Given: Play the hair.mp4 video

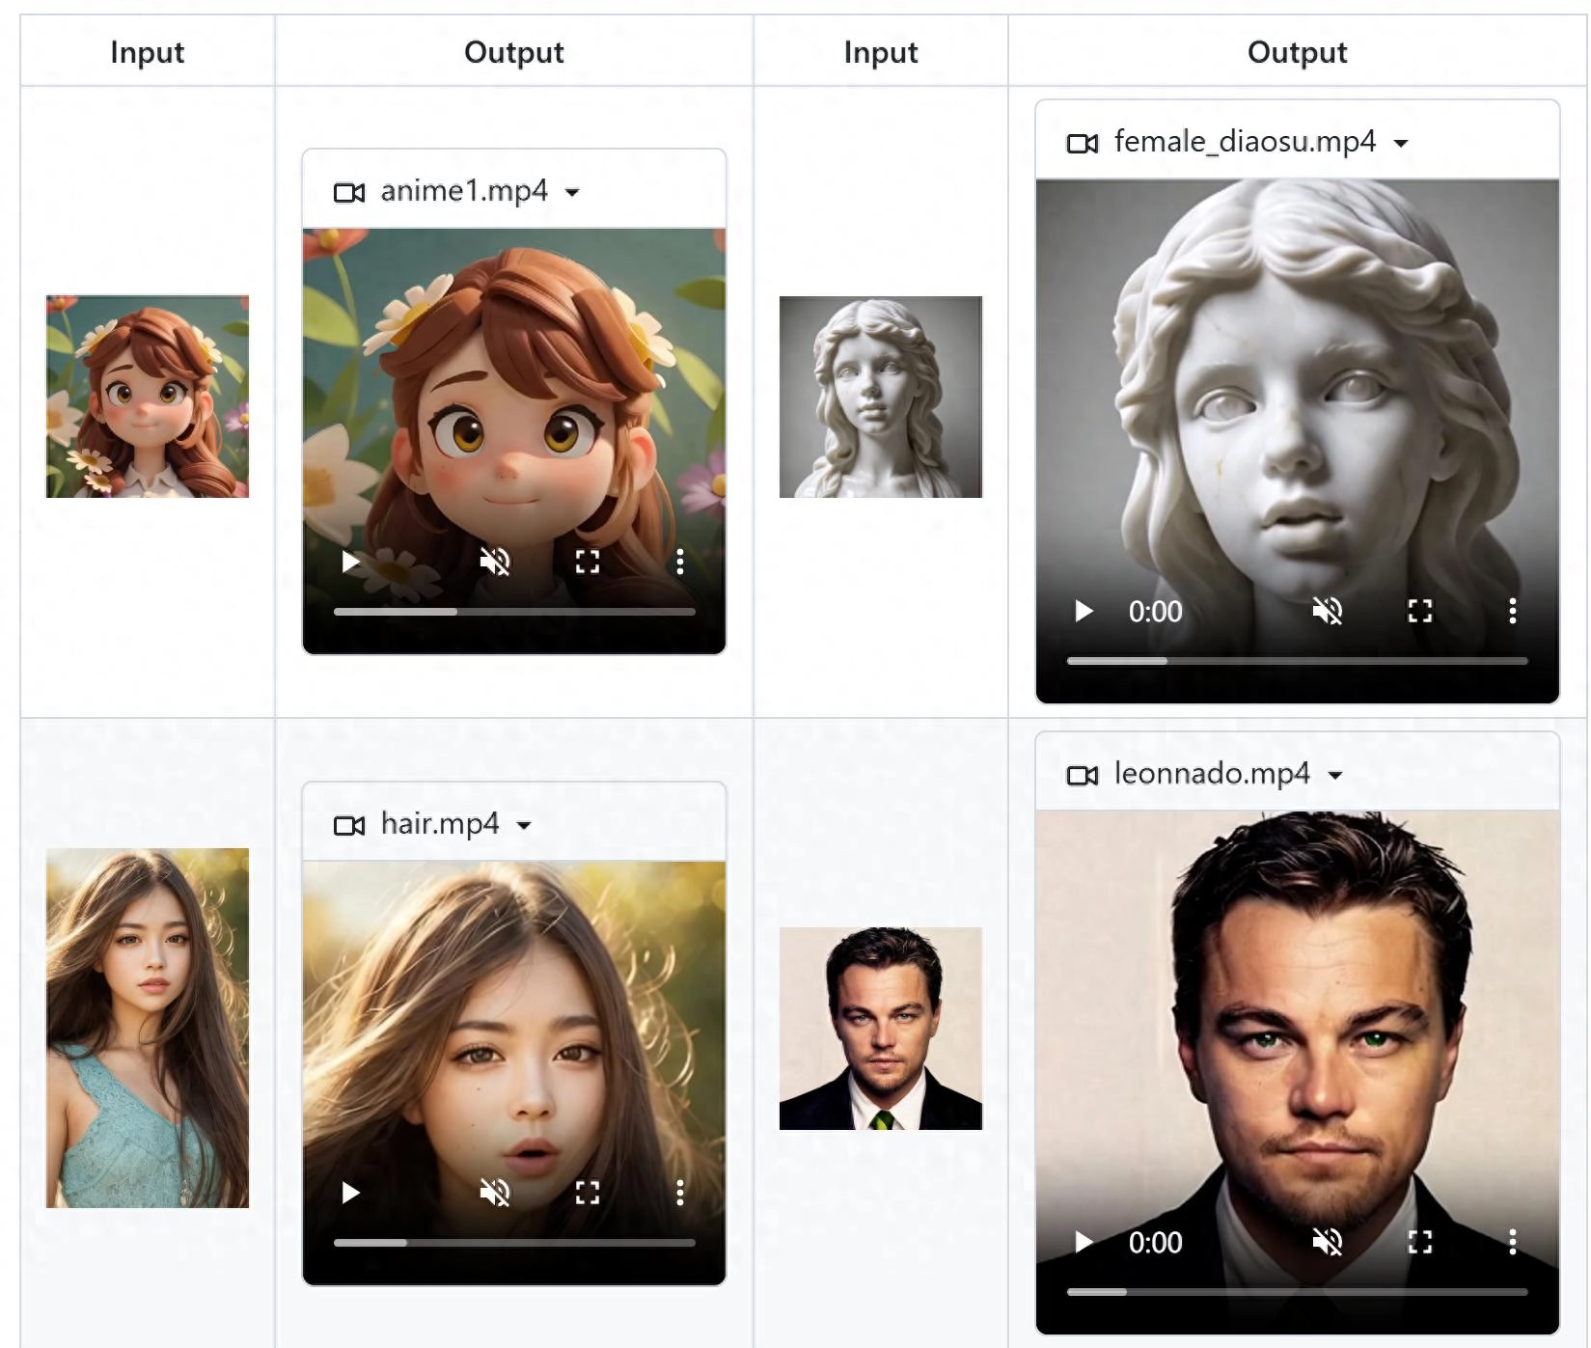Looking at the screenshot, I should (351, 1193).
